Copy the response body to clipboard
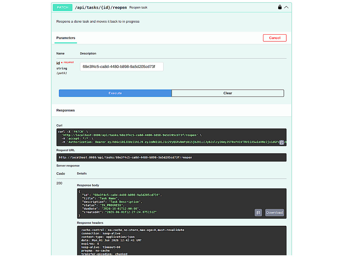 (258, 213)
